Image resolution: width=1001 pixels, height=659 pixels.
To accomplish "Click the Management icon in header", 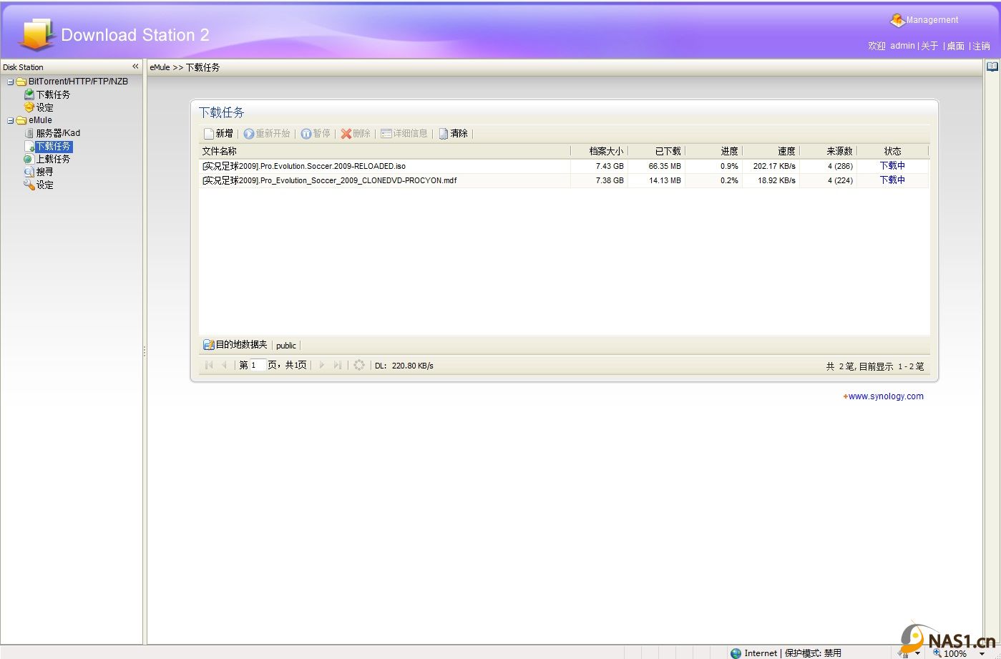I will 897,20.
